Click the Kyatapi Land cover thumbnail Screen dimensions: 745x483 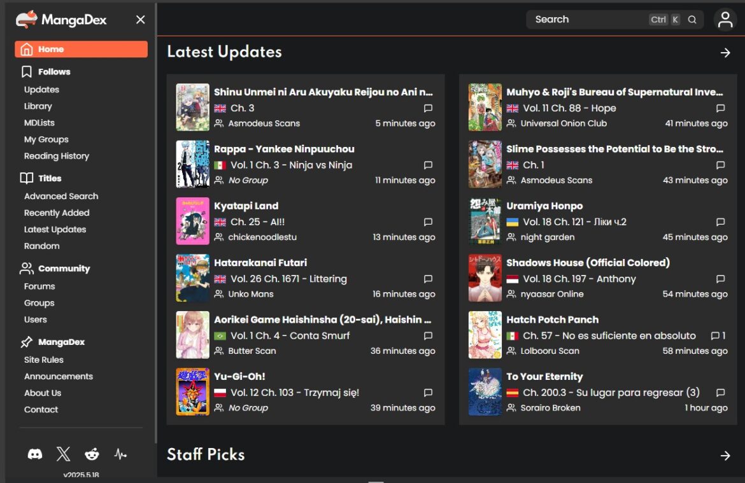[192, 221]
